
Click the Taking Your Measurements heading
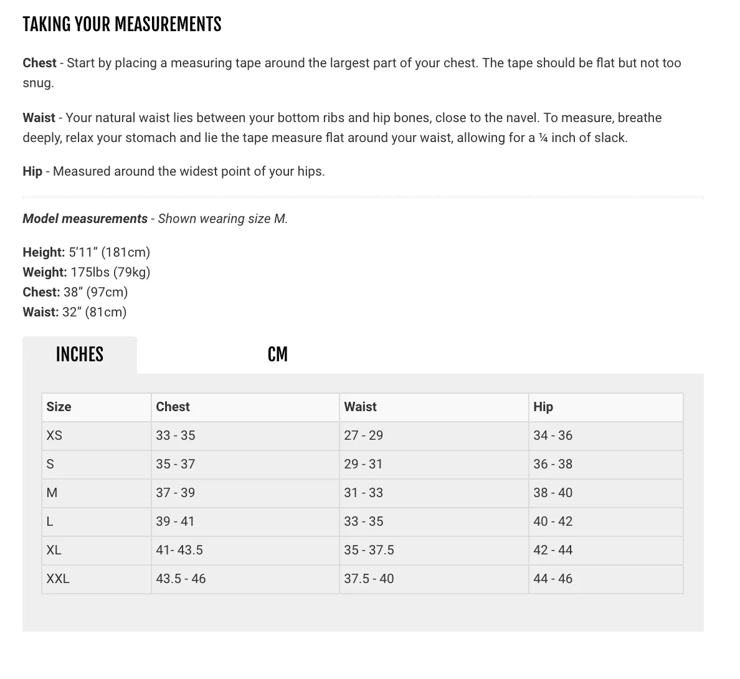121,24
